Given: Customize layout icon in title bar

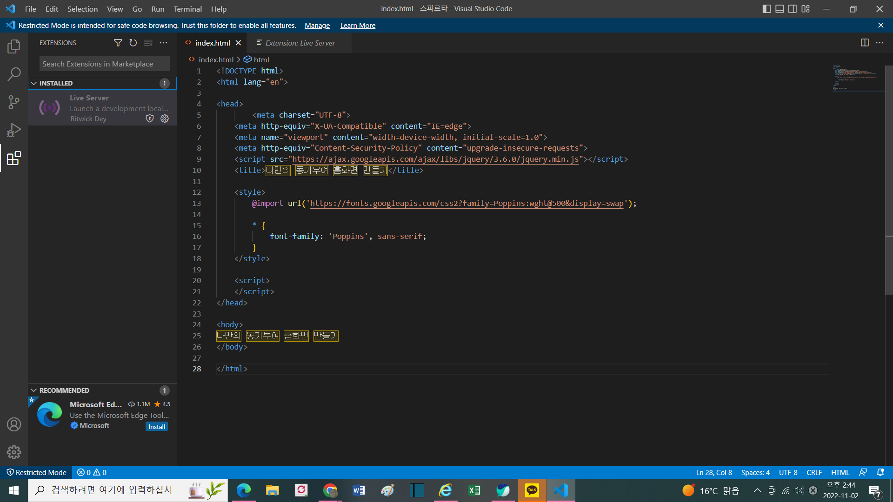Looking at the screenshot, I should click(806, 9).
